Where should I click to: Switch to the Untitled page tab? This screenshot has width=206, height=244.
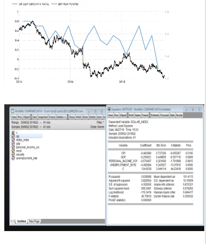pos(22,221)
